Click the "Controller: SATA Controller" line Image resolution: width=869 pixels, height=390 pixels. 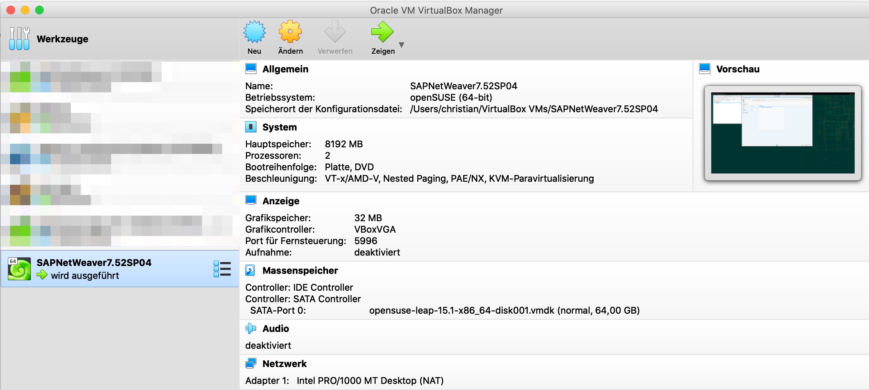(x=303, y=299)
